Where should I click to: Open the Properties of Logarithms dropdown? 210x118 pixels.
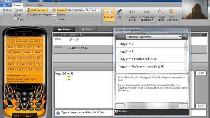pos(154,37)
